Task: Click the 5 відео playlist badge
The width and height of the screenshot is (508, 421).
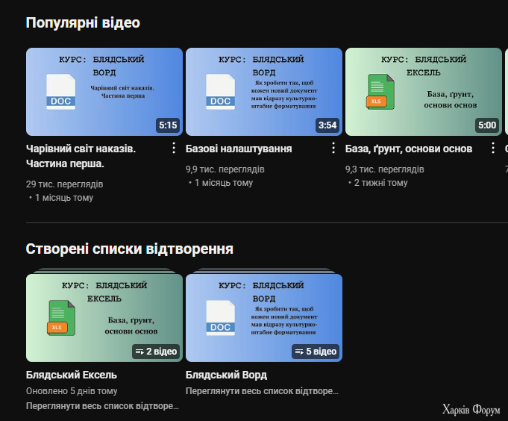Action: coord(316,352)
